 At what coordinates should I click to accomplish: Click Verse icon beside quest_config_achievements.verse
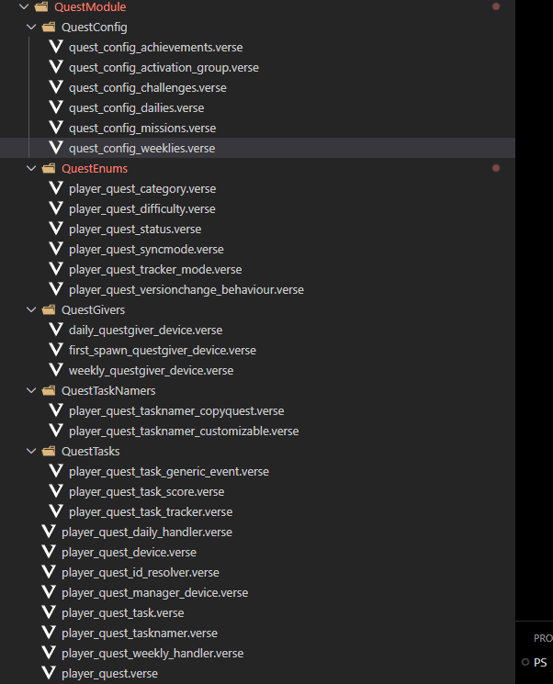(x=56, y=46)
